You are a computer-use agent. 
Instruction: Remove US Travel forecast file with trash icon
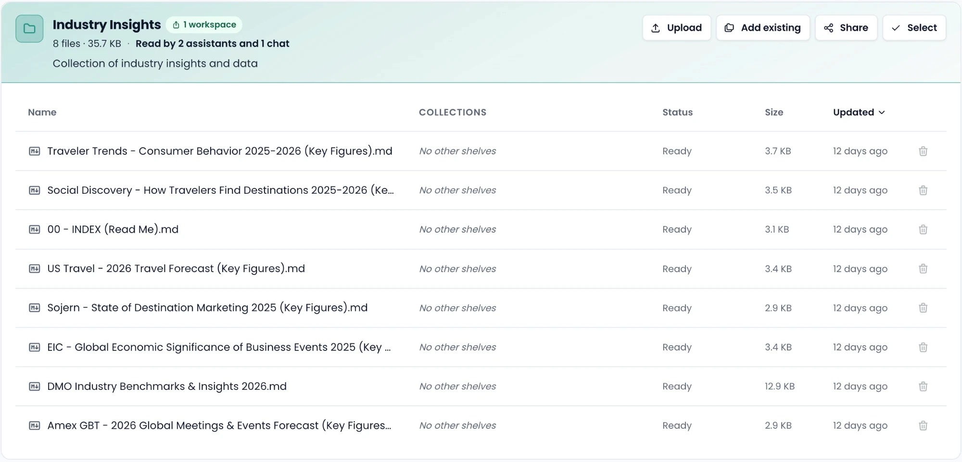[x=923, y=269]
